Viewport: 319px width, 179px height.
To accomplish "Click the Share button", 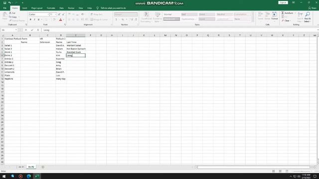I will tap(313, 8).
